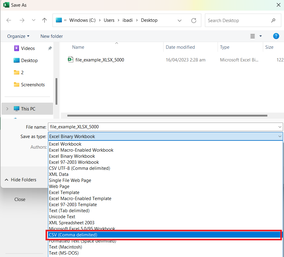Open Screenshots folder in navigation pane
284x257 pixels.
[29, 85]
